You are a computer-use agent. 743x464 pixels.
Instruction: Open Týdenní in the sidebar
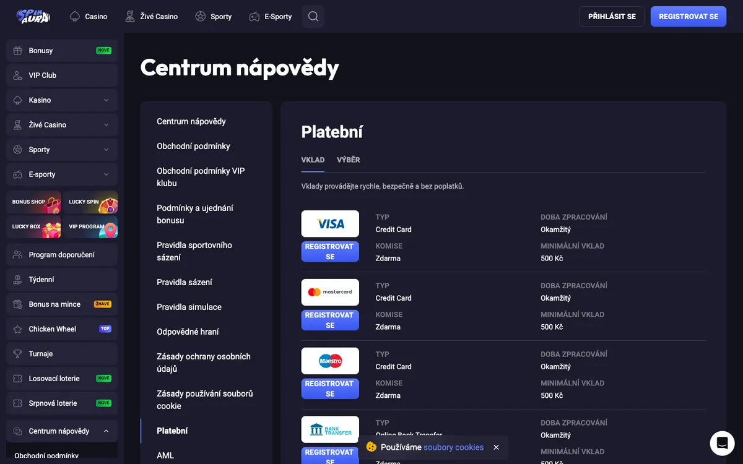click(x=62, y=280)
